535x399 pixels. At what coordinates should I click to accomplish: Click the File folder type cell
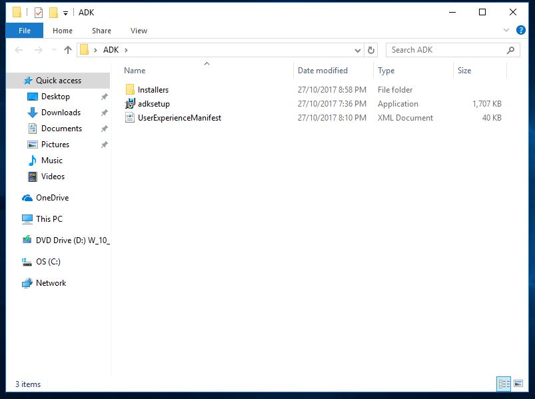pos(395,90)
